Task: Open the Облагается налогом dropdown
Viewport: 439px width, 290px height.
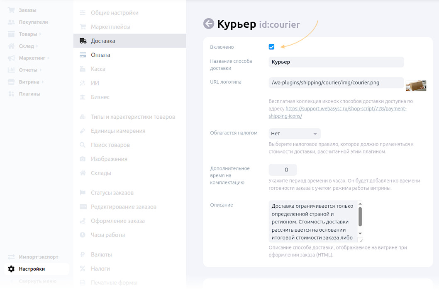Action: point(295,134)
